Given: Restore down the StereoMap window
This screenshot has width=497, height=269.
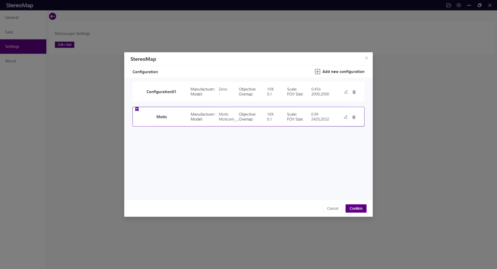Looking at the screenshot, I should click(480, 5).
